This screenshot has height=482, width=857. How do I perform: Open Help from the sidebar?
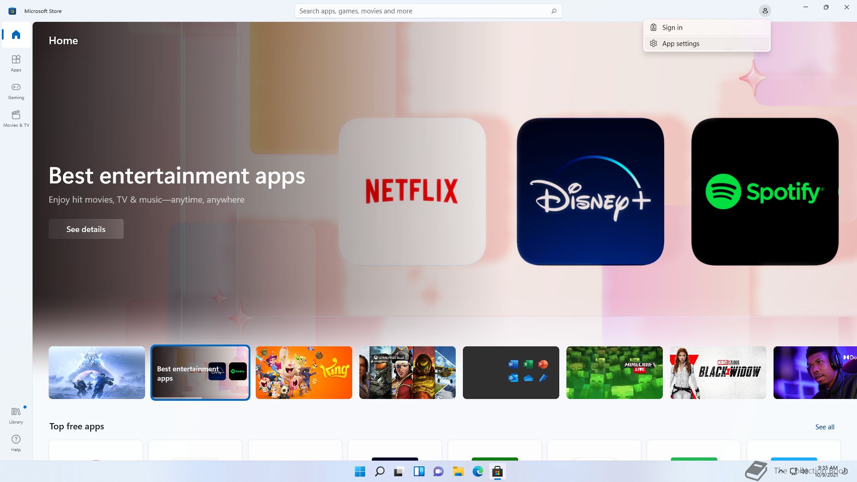(x=16, y=443)
